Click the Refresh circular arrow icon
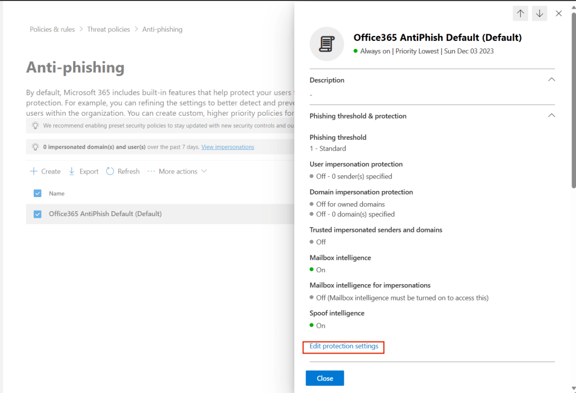576x393 pixels. click(x=110, y=171)
